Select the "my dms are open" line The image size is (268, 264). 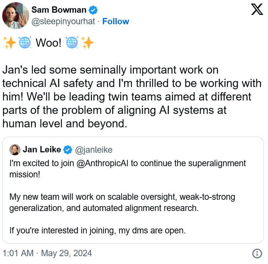(98, 230)
